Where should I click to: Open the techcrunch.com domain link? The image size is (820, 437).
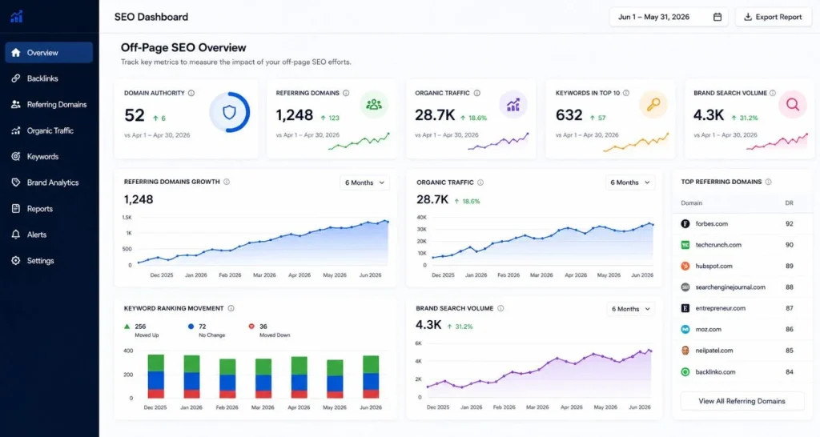(718, 245)
